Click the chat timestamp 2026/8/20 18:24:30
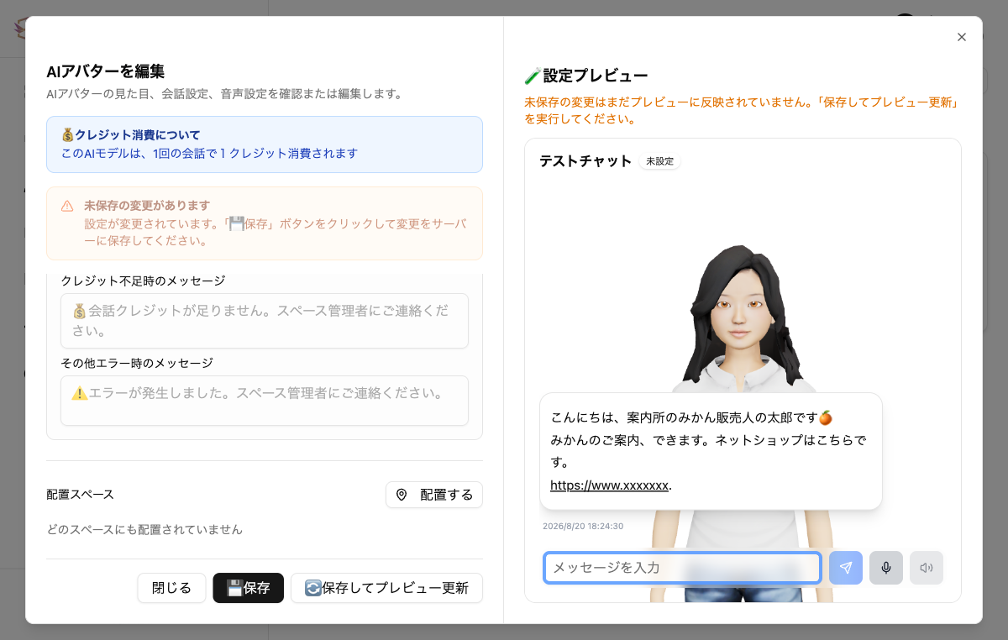 tap(583, 527)
